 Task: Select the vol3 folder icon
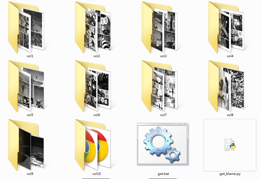159,27
